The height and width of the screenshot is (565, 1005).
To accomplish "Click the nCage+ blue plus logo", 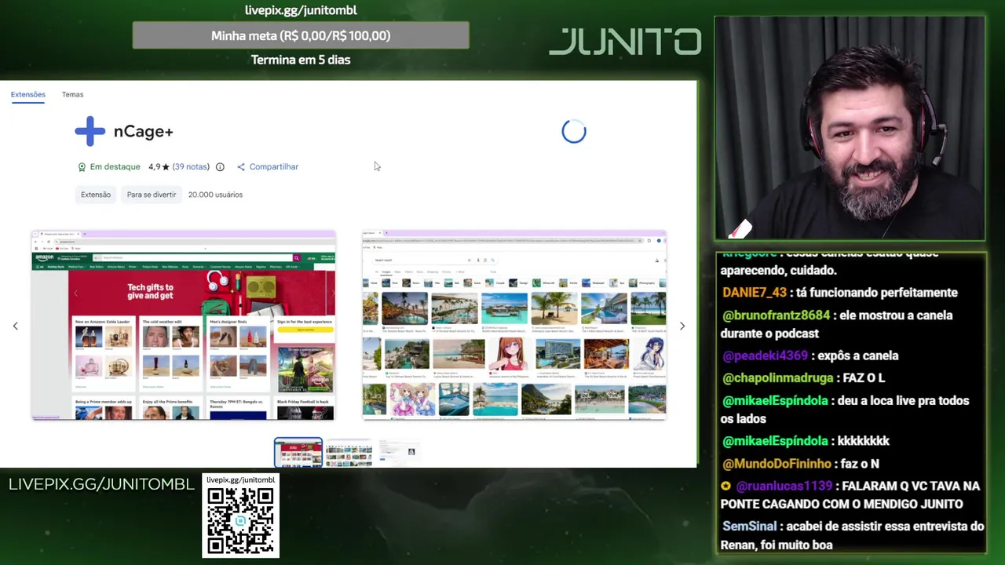I will click(x=90, y=131).
